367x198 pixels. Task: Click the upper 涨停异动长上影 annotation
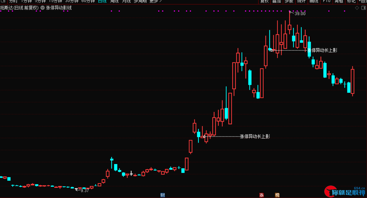click(322, 50)
